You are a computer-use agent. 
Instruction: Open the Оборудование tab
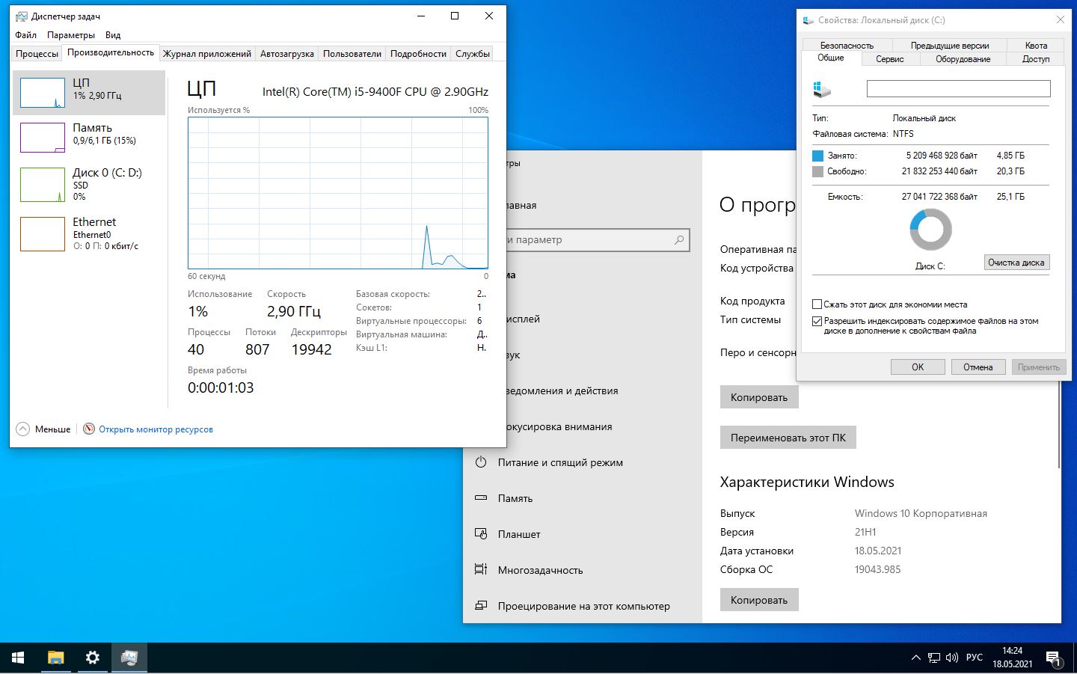963,59
